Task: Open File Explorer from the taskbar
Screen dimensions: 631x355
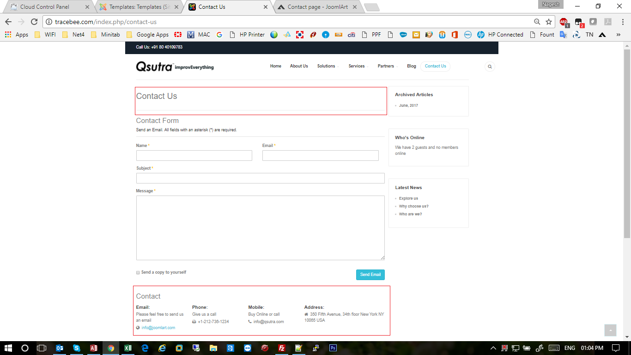Action: (213, 348)
